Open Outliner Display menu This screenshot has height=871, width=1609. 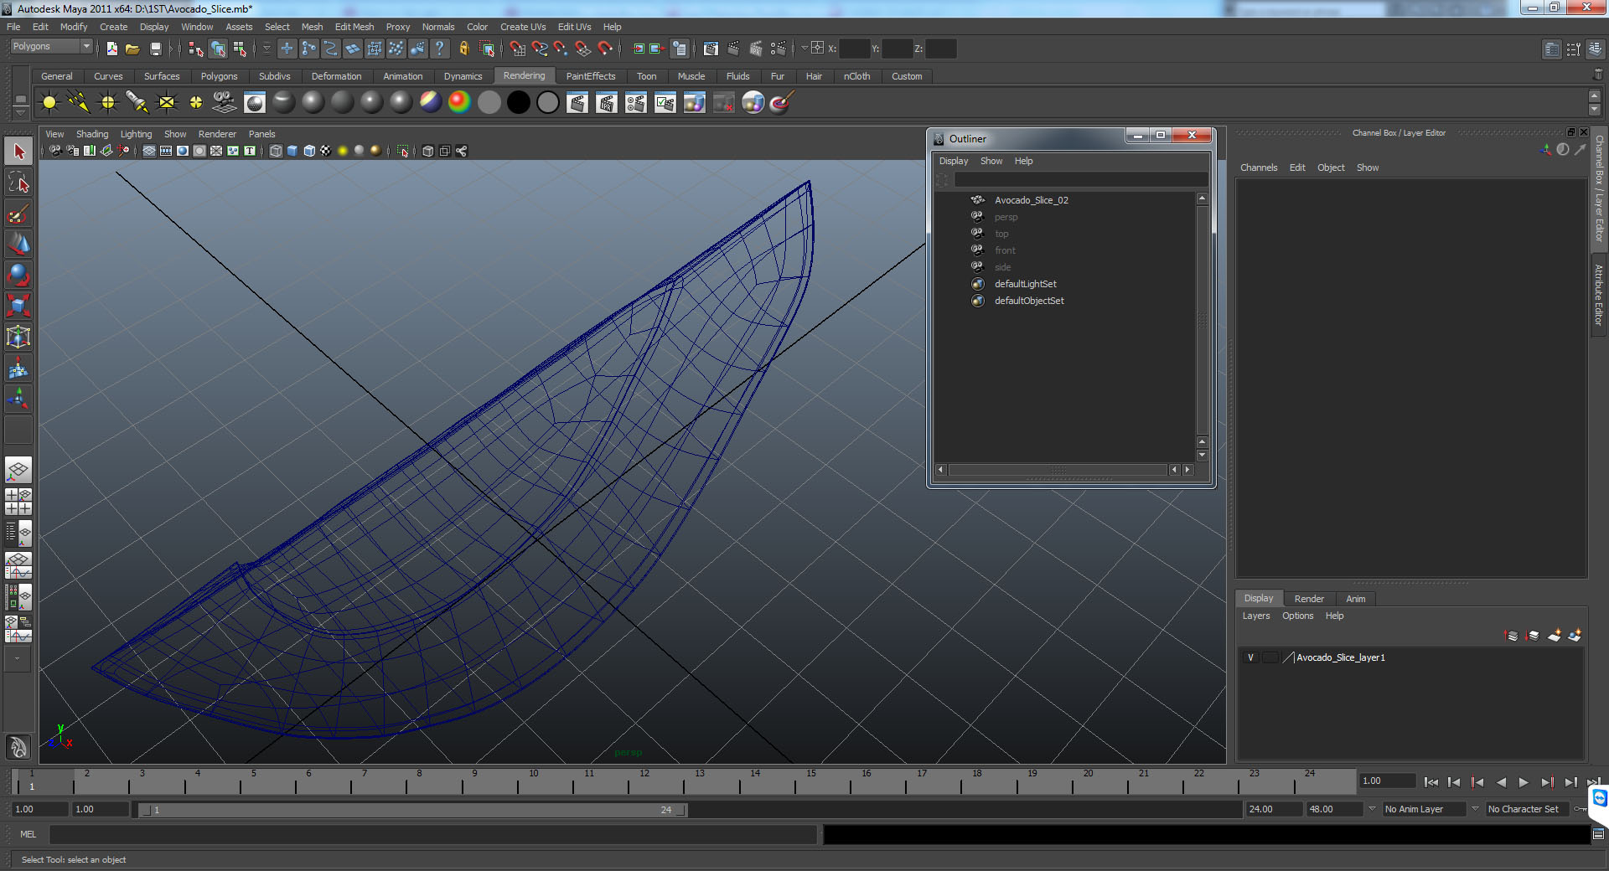(x=954, y=161)
